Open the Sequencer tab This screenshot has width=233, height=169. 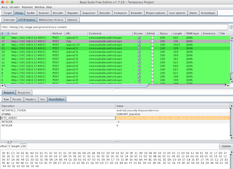coord(89,13)
